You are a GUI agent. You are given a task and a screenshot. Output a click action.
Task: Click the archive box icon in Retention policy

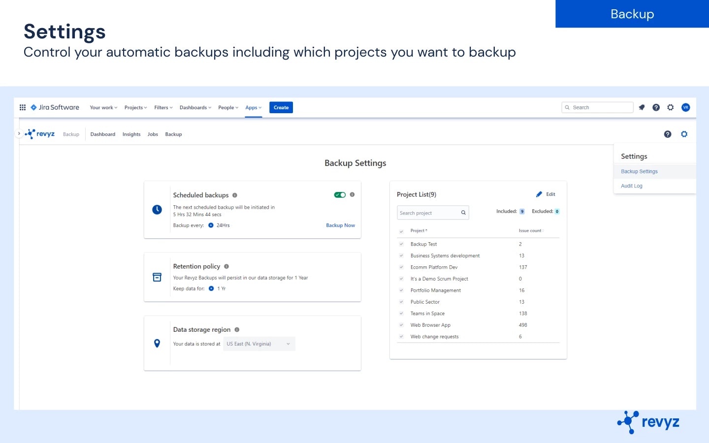click(x=157, y=277)
